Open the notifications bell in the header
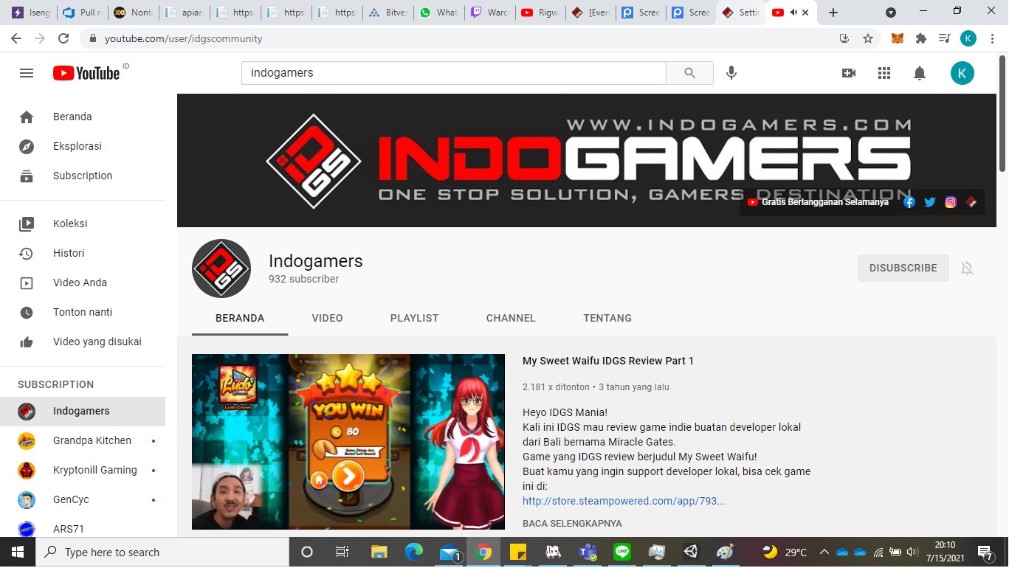Screen dimensions: 1009x568 coord(920,73)
